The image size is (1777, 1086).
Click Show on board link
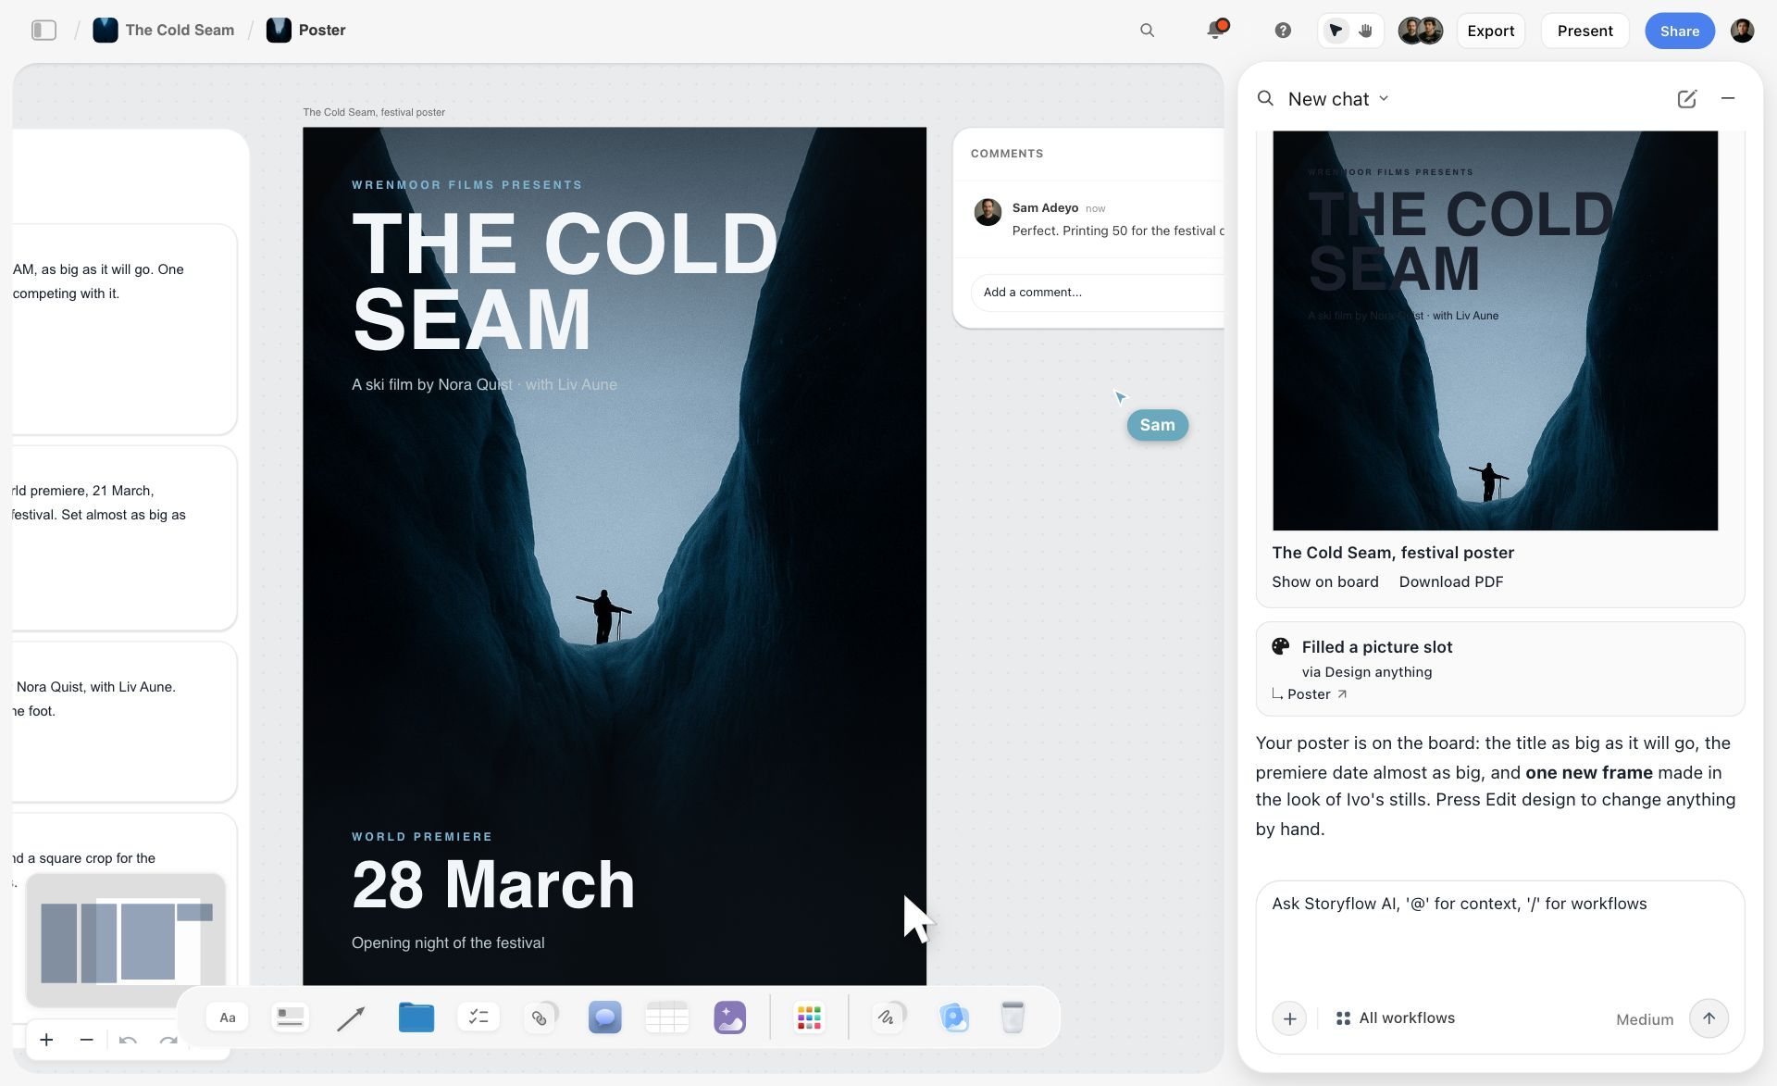point(1324,581)
